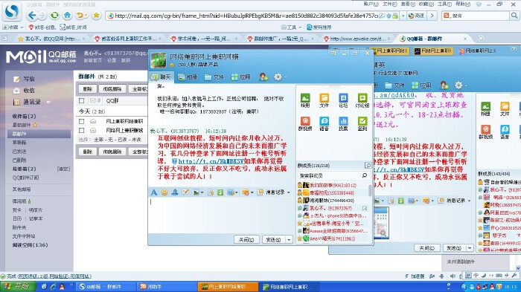Open the 网上兼职网络兼职 orange taskbar button
The width and height of the screenshot is (521, 292).
[x=228, y=286]
